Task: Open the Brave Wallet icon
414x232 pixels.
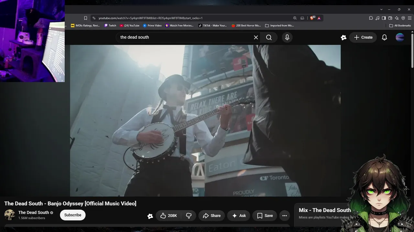Action: (x=390, y=18)
